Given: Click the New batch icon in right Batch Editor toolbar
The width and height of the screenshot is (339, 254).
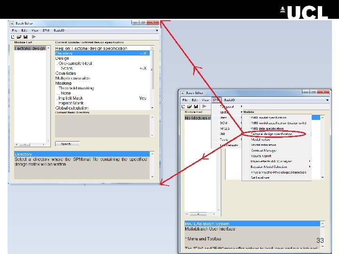Looking at the screenshot, I should 183,106.
